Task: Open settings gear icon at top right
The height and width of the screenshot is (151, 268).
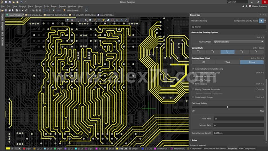Action: click(x=247, y=7)
